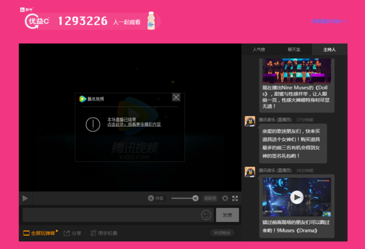
Task: Switch to the 聊天室 tab
Action: [x=294, y=50]
